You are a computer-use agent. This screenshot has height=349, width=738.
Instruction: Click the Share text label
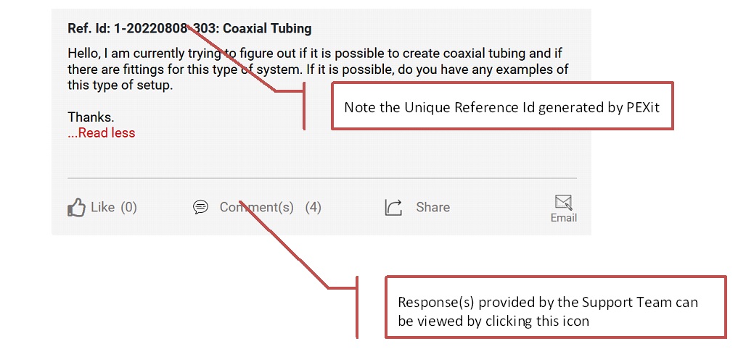coord(432,207)
